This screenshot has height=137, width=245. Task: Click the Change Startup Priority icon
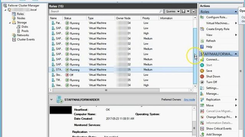pos(202,117)
